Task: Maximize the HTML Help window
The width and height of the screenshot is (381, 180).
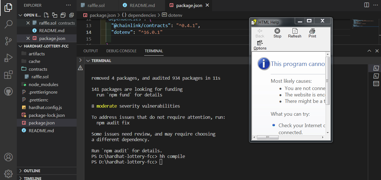Action: (309, 21)
